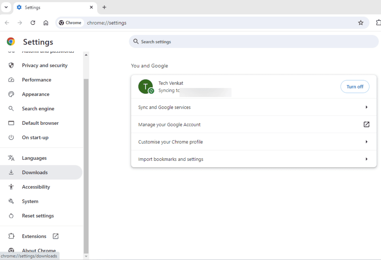Click the Search settings field
The image size is (381, 260).
click(254, 42)
